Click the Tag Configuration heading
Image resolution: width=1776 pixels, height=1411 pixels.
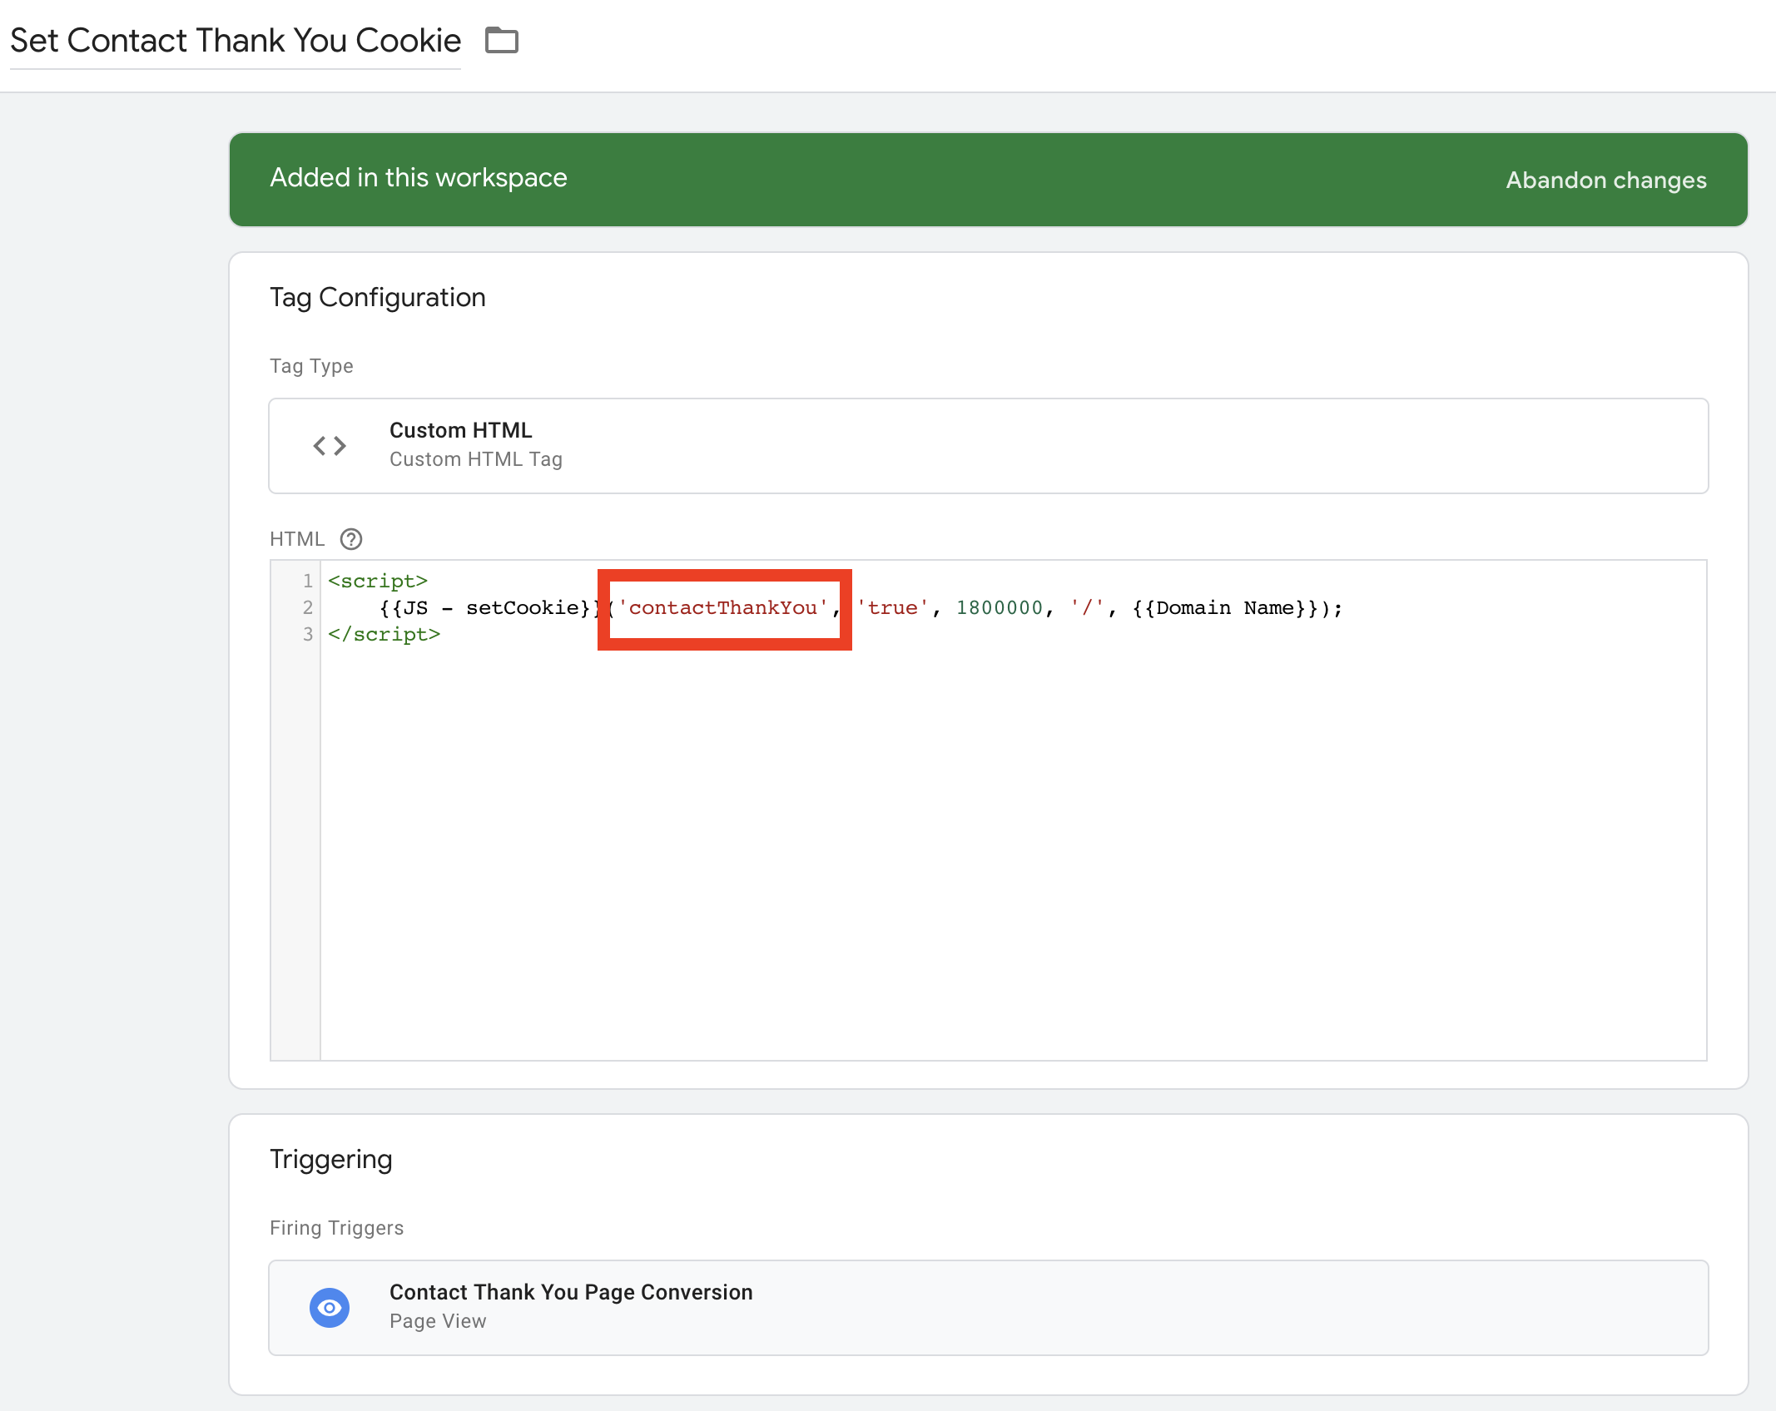[x=377, y=297]
